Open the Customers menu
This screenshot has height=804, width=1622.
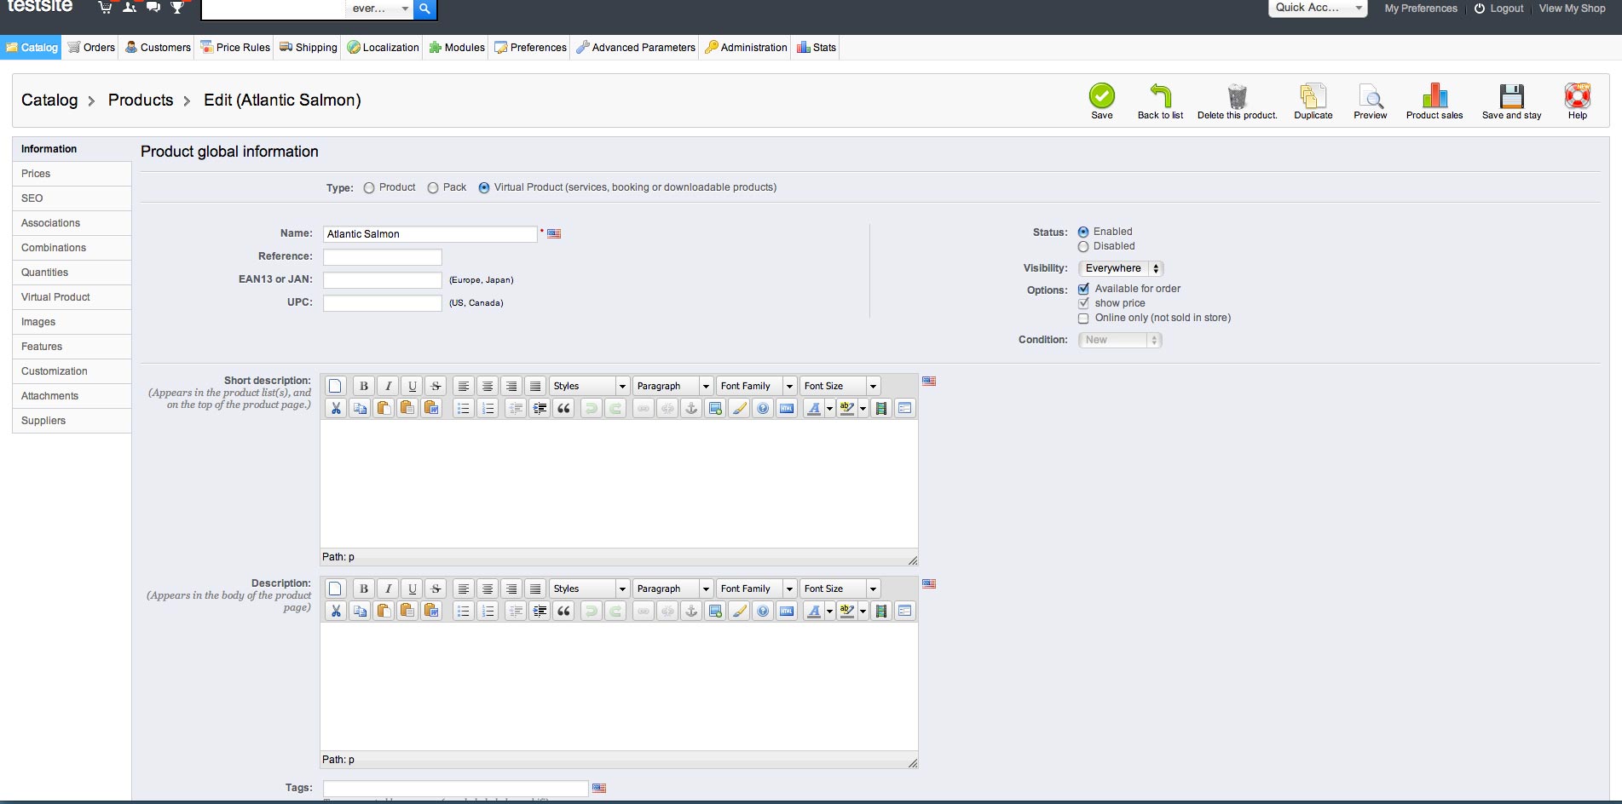tap(158, 48)
